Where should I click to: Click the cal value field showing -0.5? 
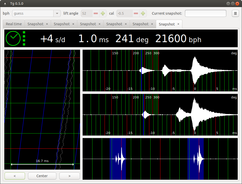tap(125, 13)
